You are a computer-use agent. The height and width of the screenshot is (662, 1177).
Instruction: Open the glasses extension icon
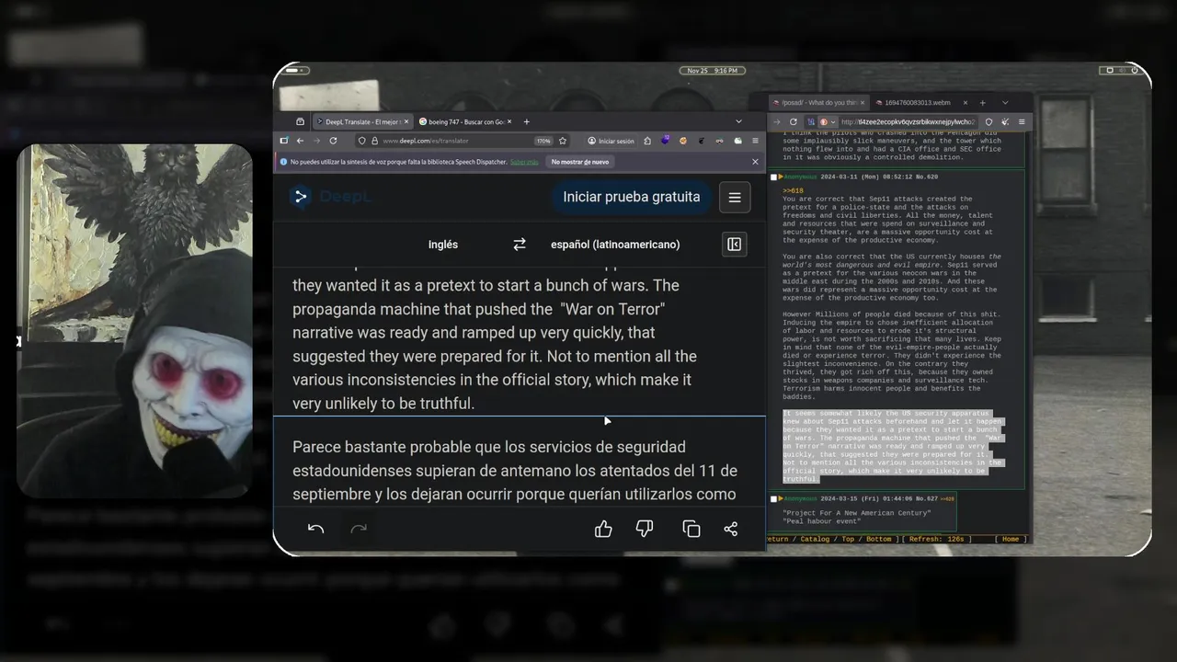click(x=719, y=141)
